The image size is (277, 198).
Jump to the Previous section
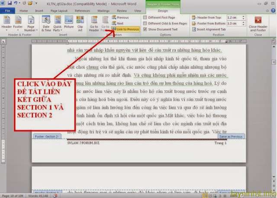click(x=120, y=18)
